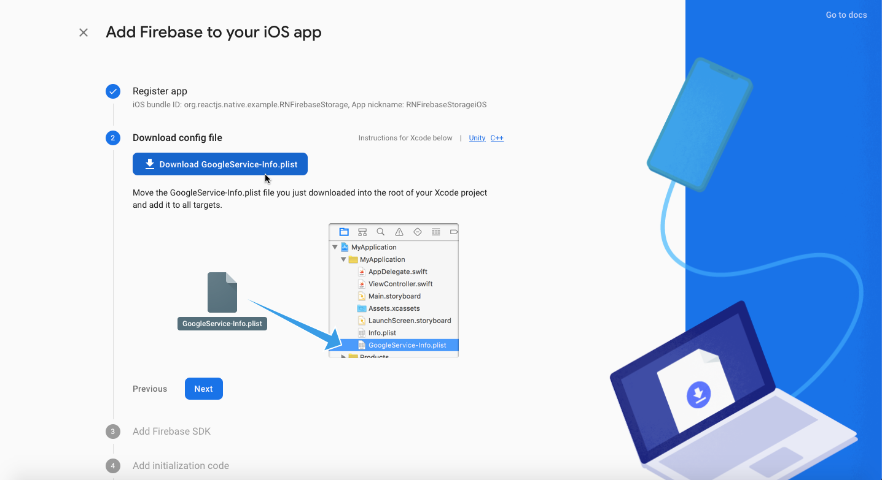This screenshot has height=480, width=882.
Task: Click the Instructions for Xcode below text
Action: (405, 138)
